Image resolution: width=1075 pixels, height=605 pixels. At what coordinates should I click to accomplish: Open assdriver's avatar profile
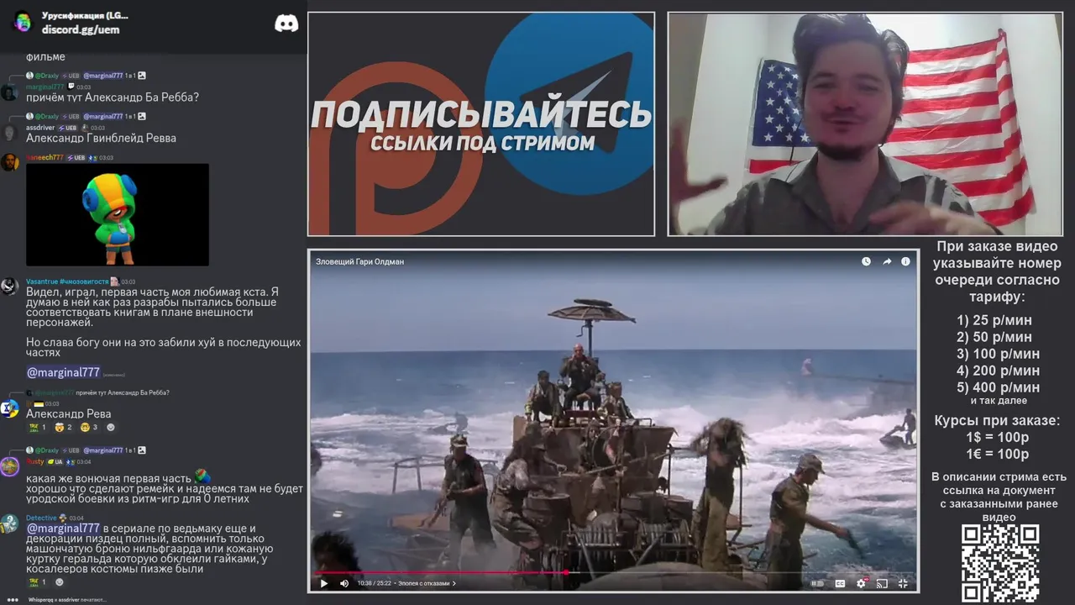coord(9,133)
